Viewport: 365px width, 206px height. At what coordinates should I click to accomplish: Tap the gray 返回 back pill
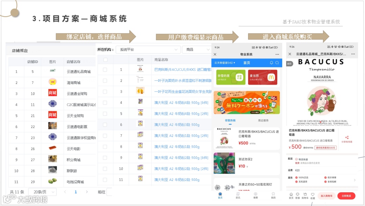click(x=289, y=64)
